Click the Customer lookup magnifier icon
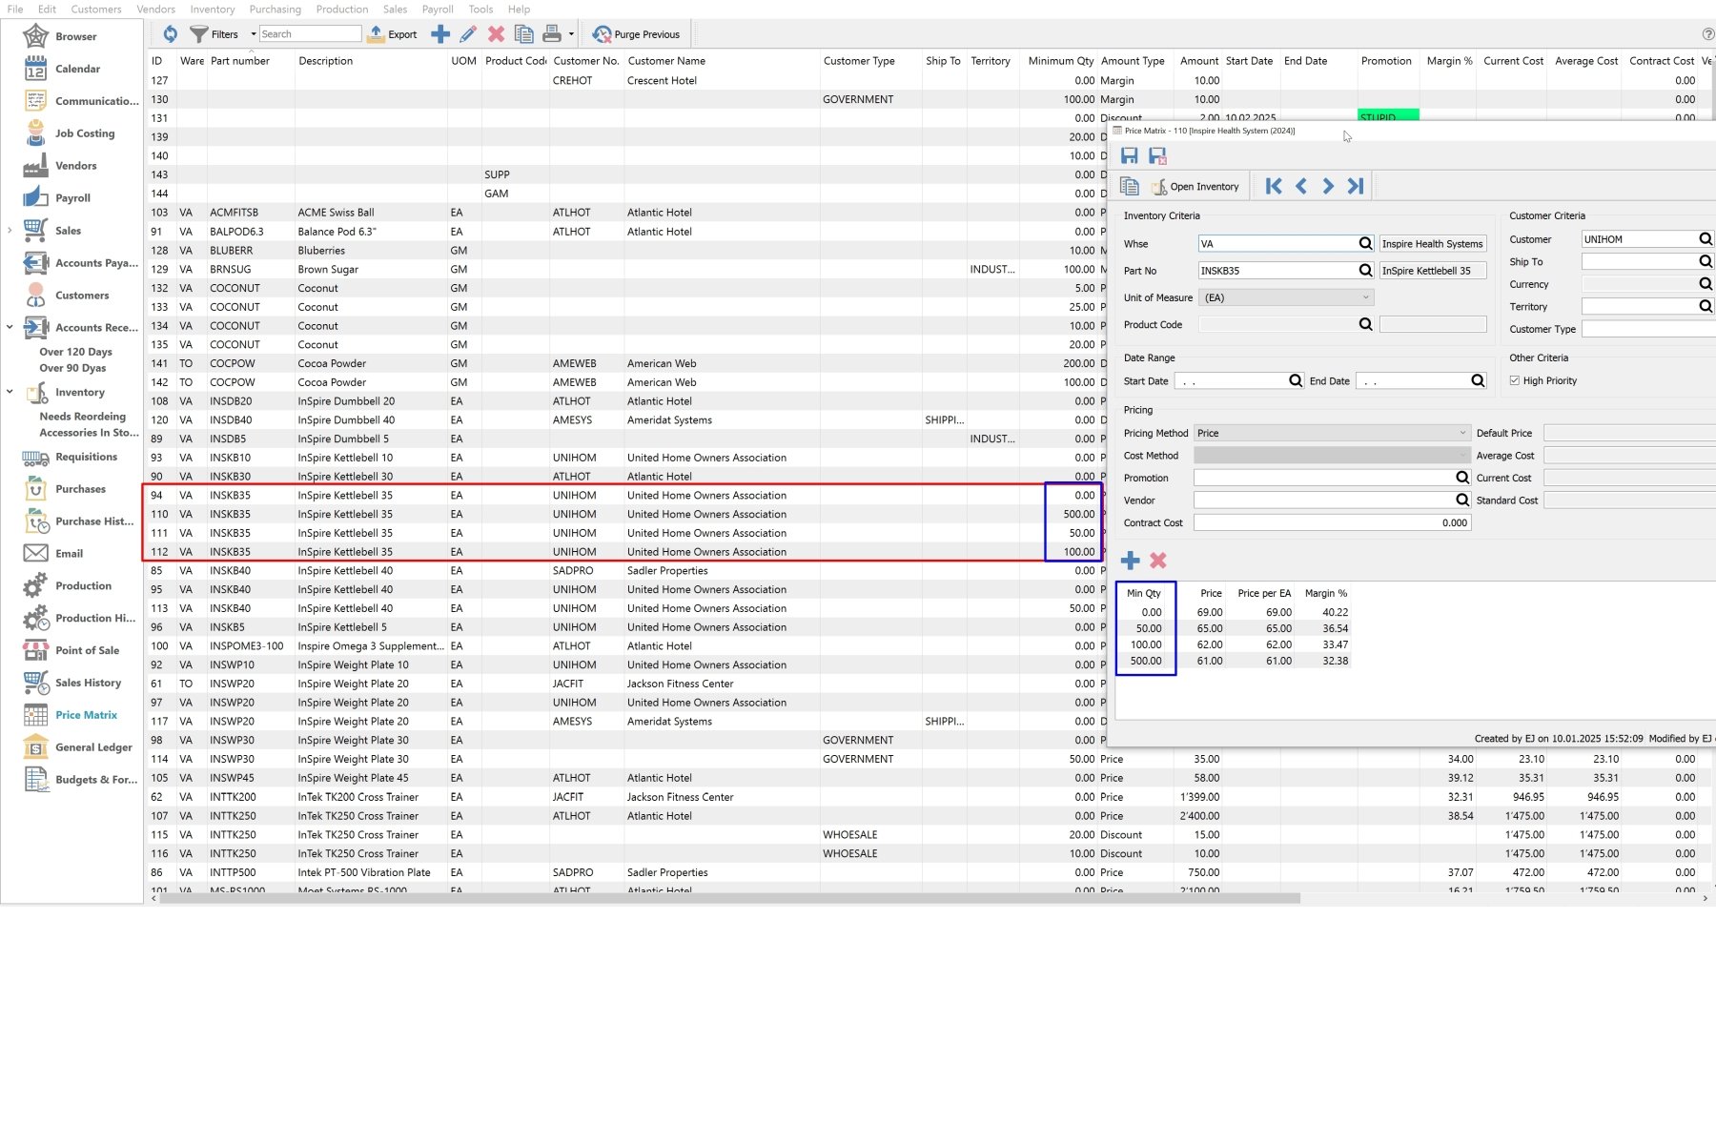1716x1144 pixels. tap(1706, 239)
